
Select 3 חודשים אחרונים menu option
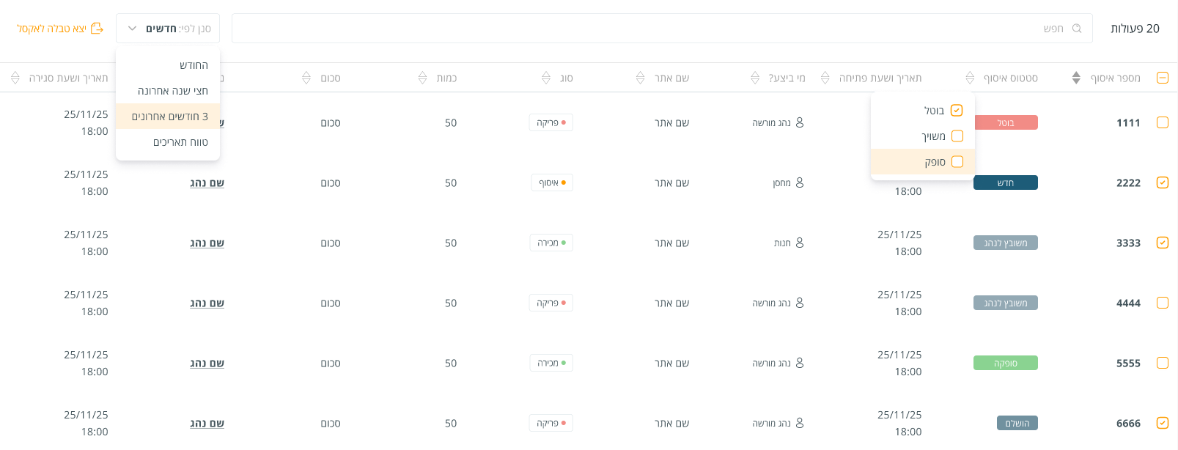(168, 117)
